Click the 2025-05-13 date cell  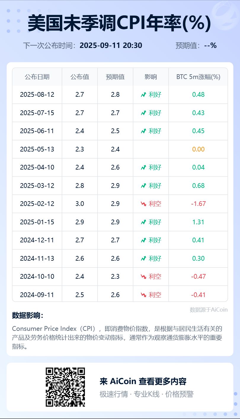37,149
